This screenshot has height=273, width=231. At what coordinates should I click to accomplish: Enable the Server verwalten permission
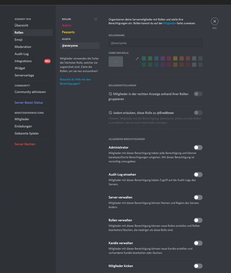[x=198, y=197]
